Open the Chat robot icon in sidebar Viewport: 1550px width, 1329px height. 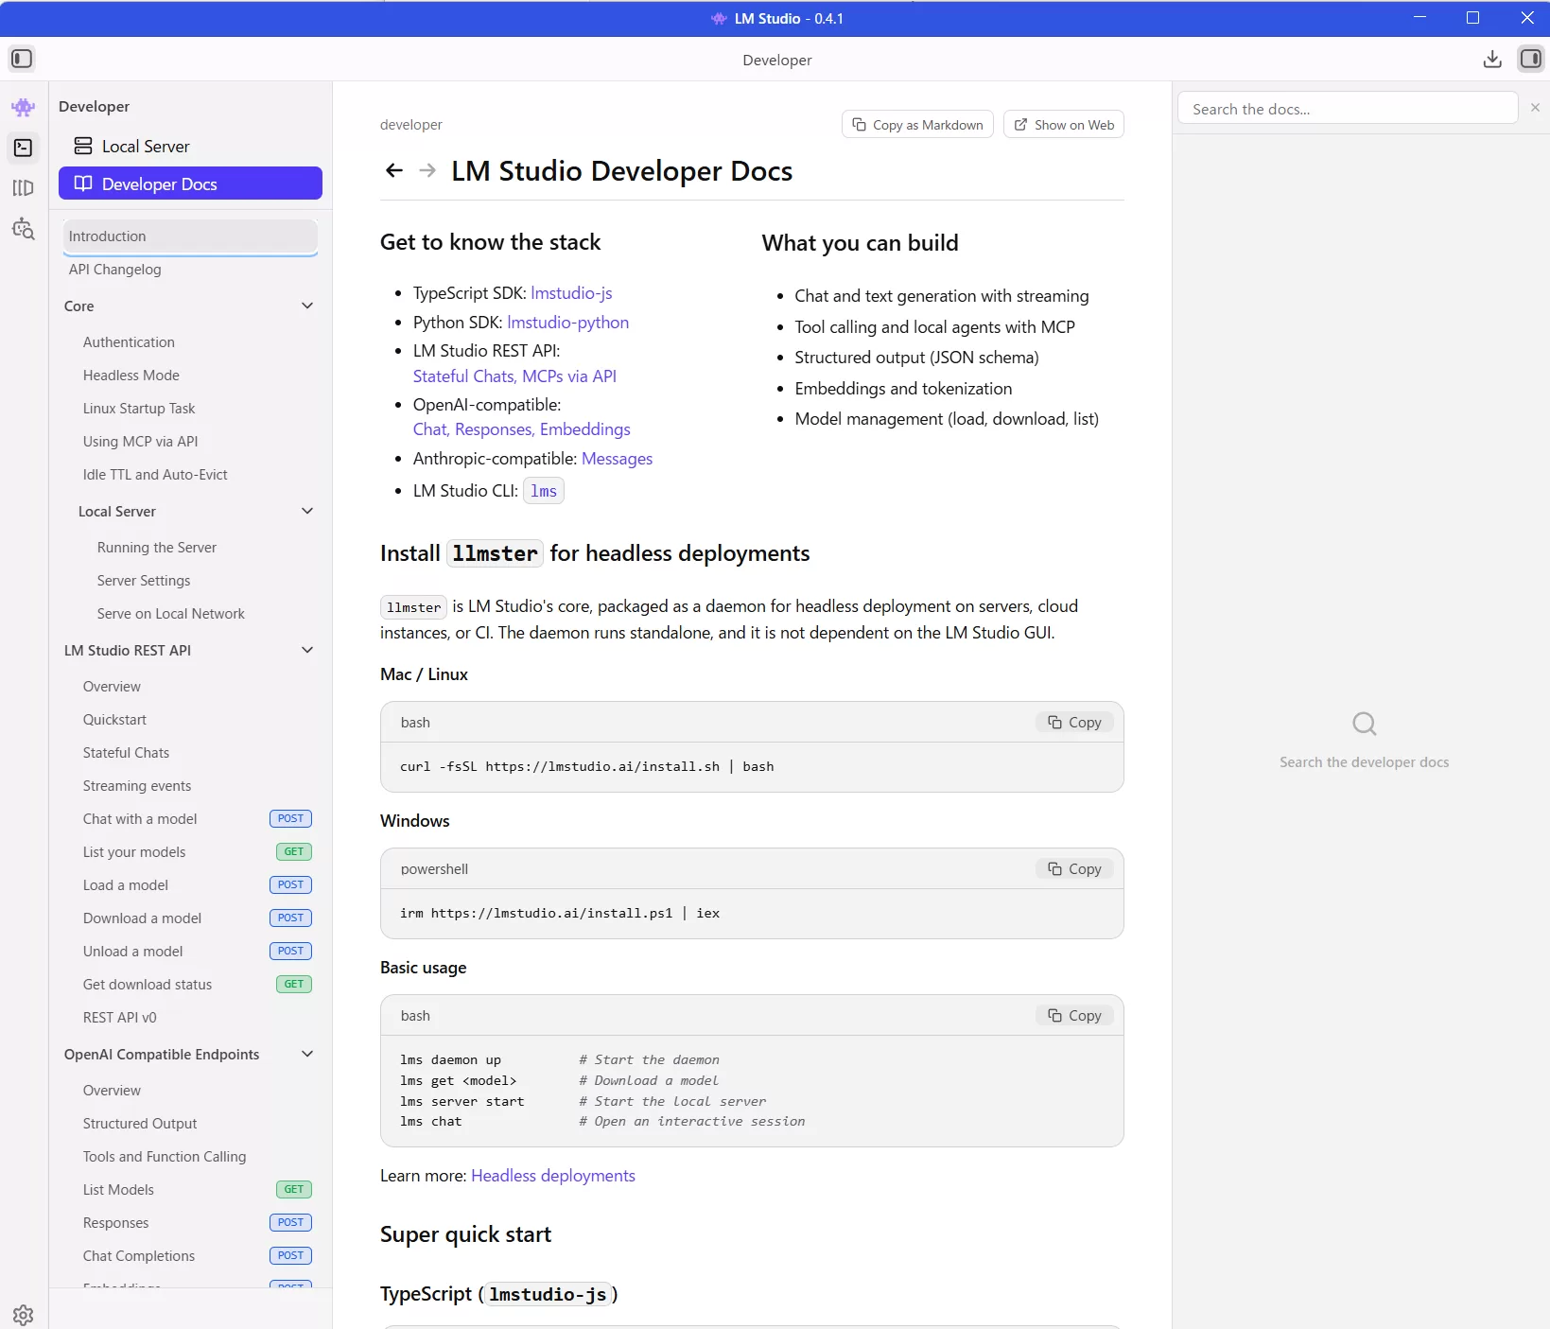point(24,108)
